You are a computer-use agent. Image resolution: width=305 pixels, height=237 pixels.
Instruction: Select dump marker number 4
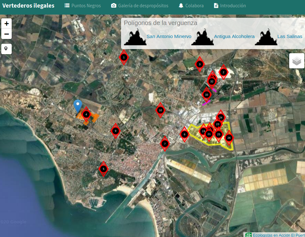coord(86,114)
